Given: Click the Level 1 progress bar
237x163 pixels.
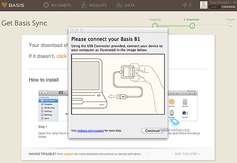Looking at the screenshot, I should pos(222,7).
